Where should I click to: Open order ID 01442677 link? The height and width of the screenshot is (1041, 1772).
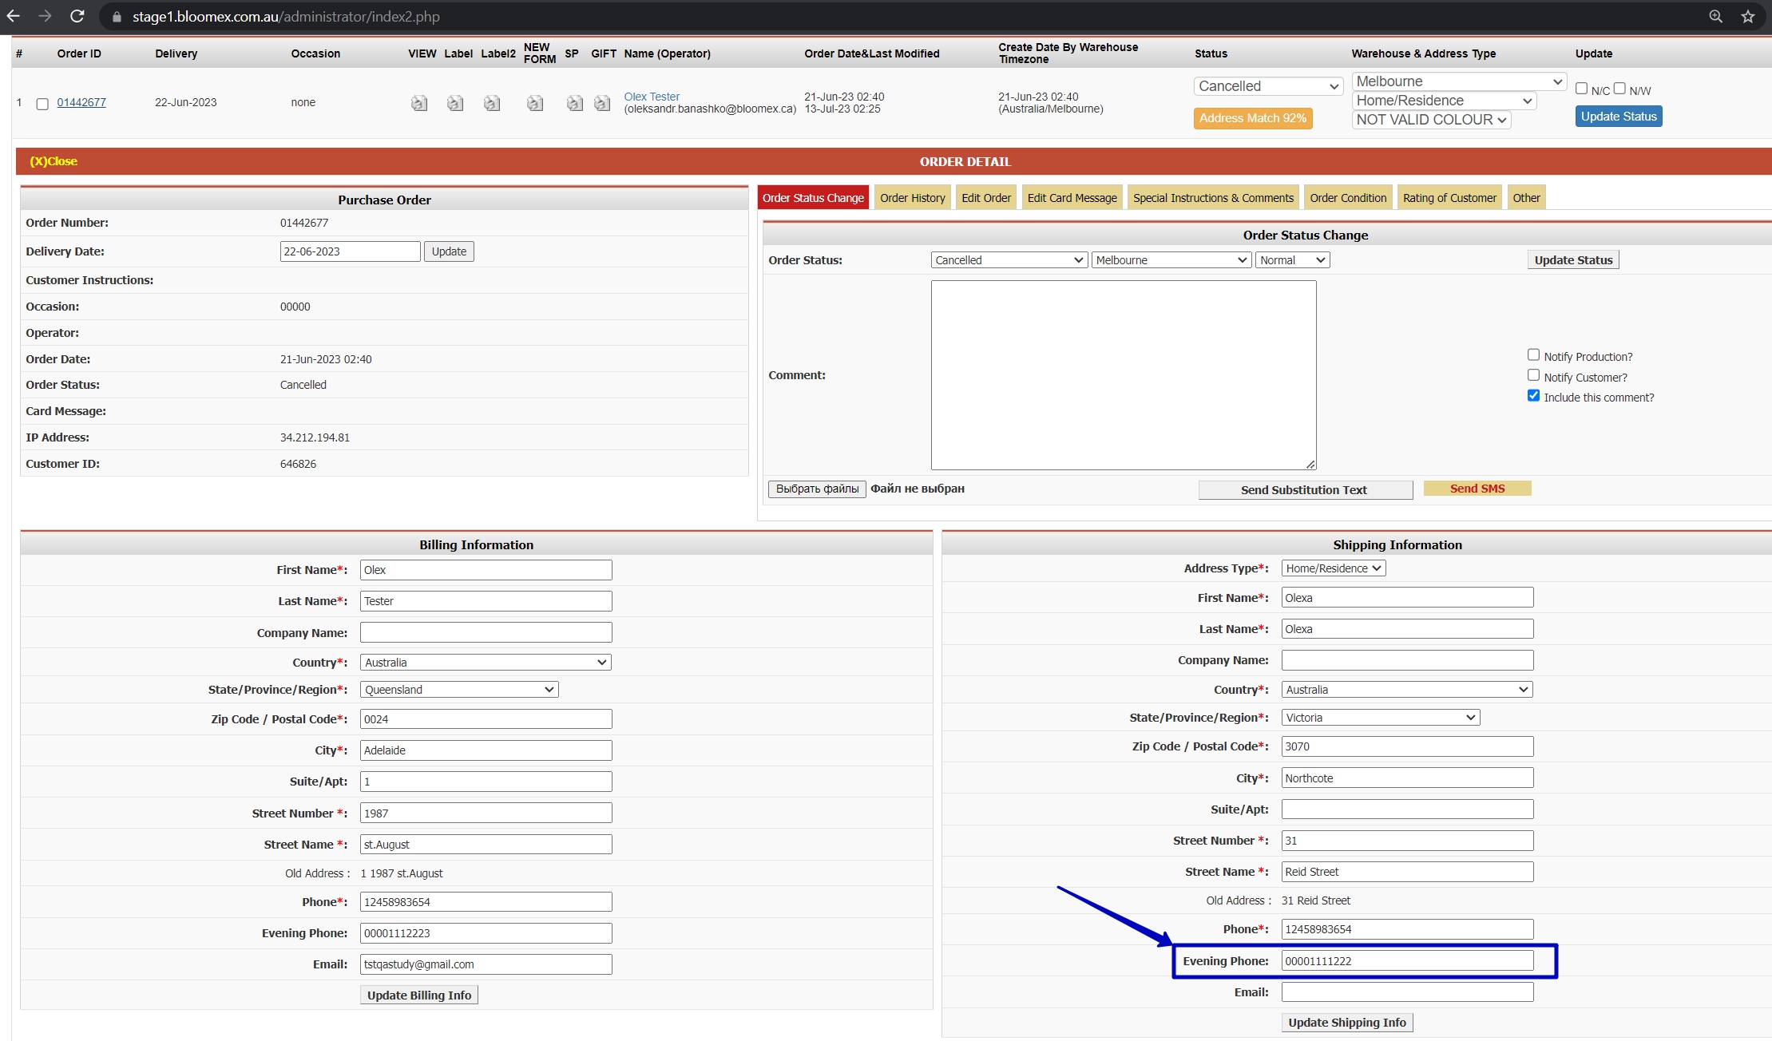pyautogui.click(x=81, y=102)
